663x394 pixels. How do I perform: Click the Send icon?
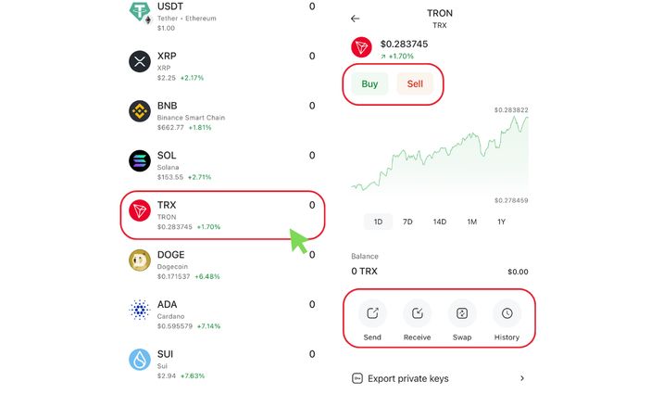click(x=372, y=313)
